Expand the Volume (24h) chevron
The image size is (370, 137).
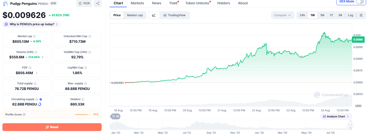[43, 57]
